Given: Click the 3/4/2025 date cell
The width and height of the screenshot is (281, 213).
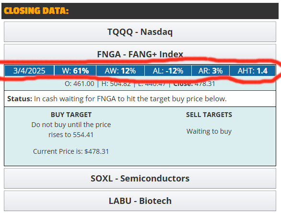Looking at the screenshot, I should 29,71.
